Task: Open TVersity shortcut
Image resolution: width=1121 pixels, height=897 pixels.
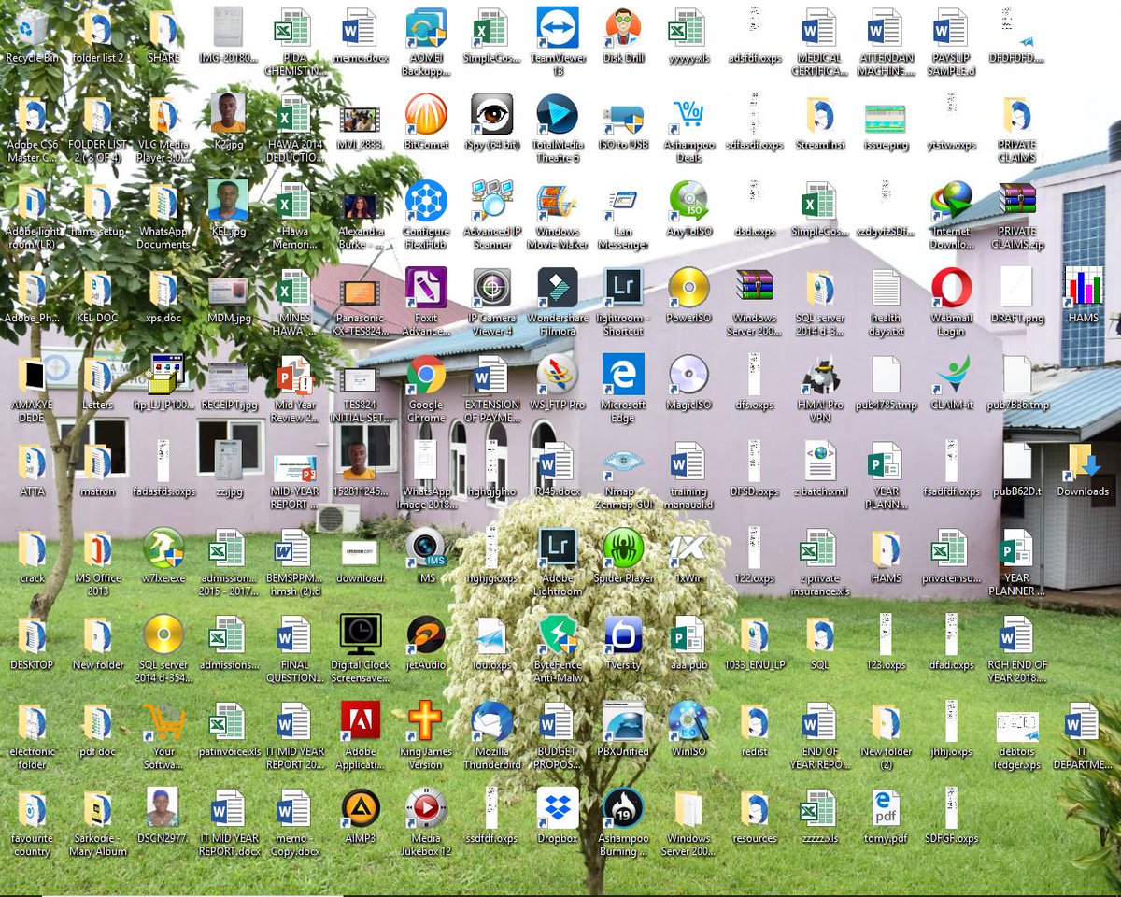Action: point(623,634)
